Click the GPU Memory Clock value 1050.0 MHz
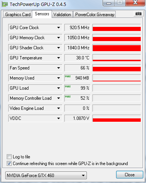The image size is (146, 183). coord(77,38)
